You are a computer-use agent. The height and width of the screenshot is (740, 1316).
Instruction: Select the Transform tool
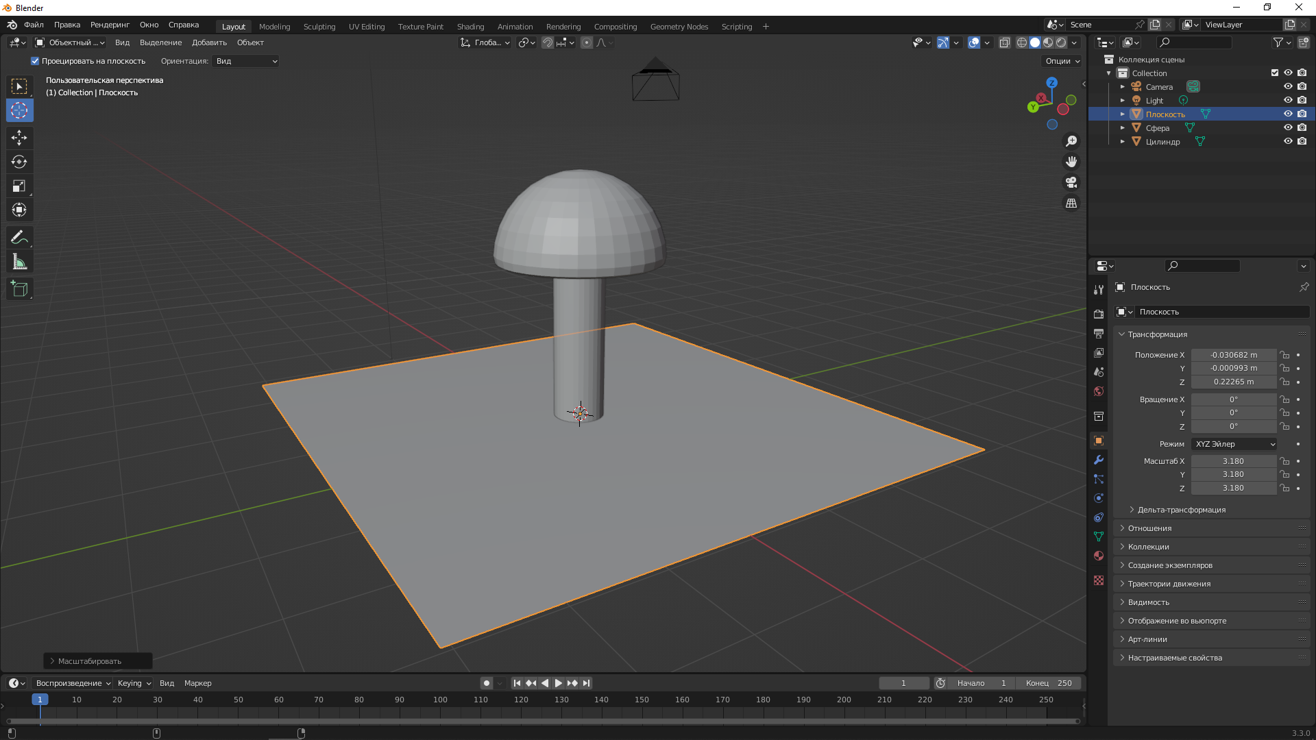[19, 210]
